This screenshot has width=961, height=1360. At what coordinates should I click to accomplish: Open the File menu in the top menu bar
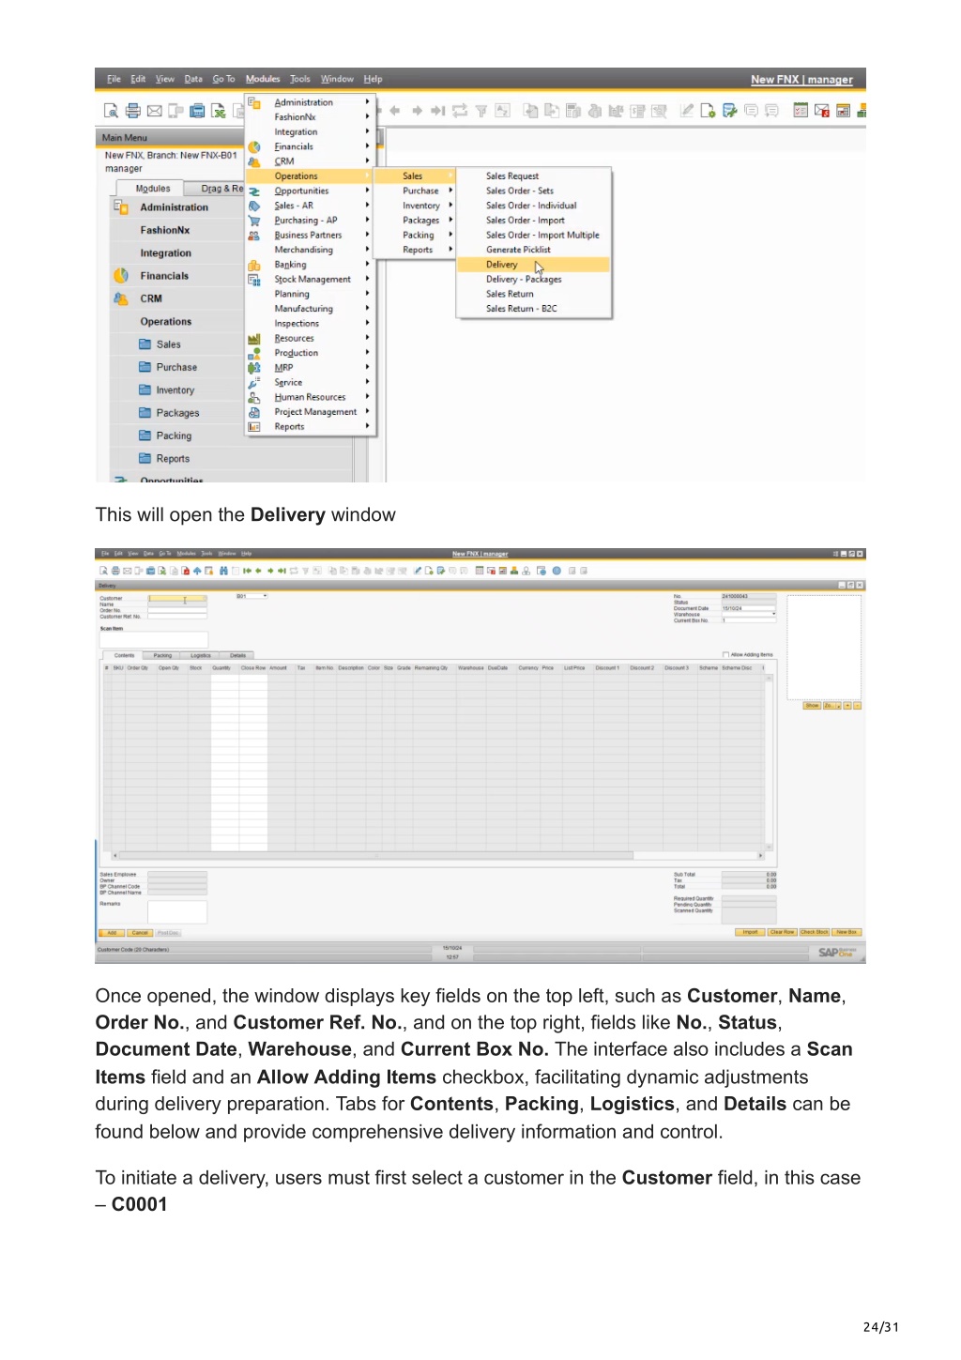point(114,79)
